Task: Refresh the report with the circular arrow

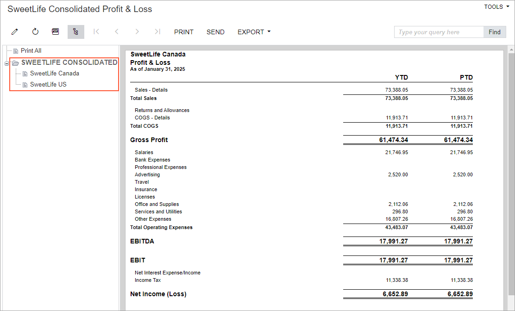Action: coord(35,32)
